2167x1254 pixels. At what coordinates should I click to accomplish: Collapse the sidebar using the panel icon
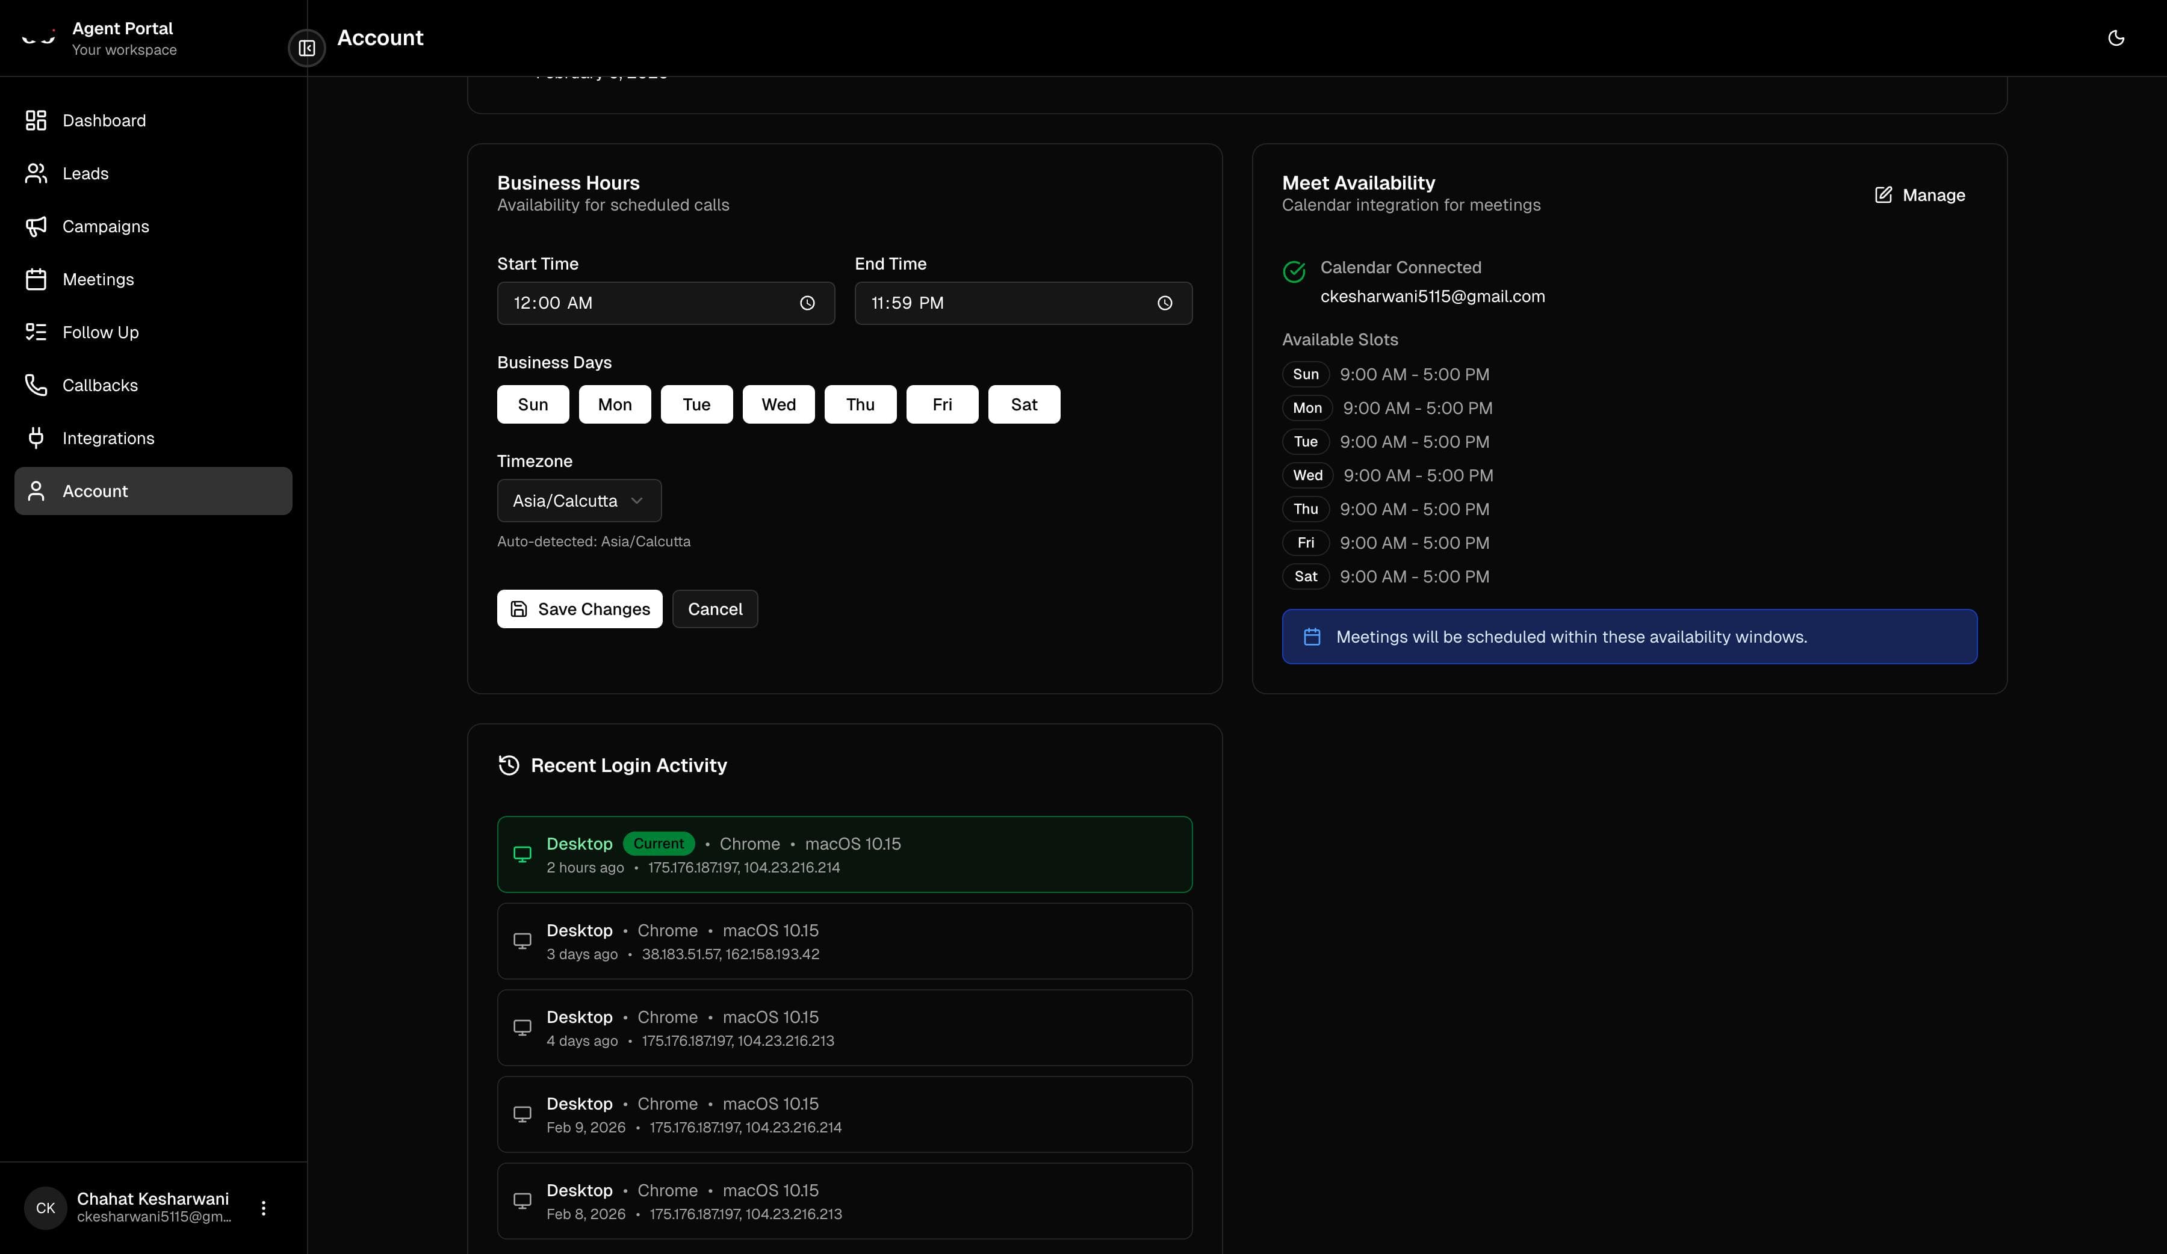306,48
